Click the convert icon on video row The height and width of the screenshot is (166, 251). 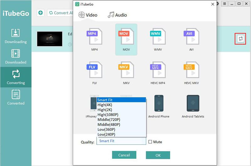tap(240, 39)
